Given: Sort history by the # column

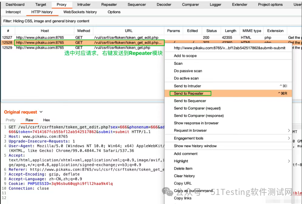Looking at the screenshot, I should pos(8,31).
